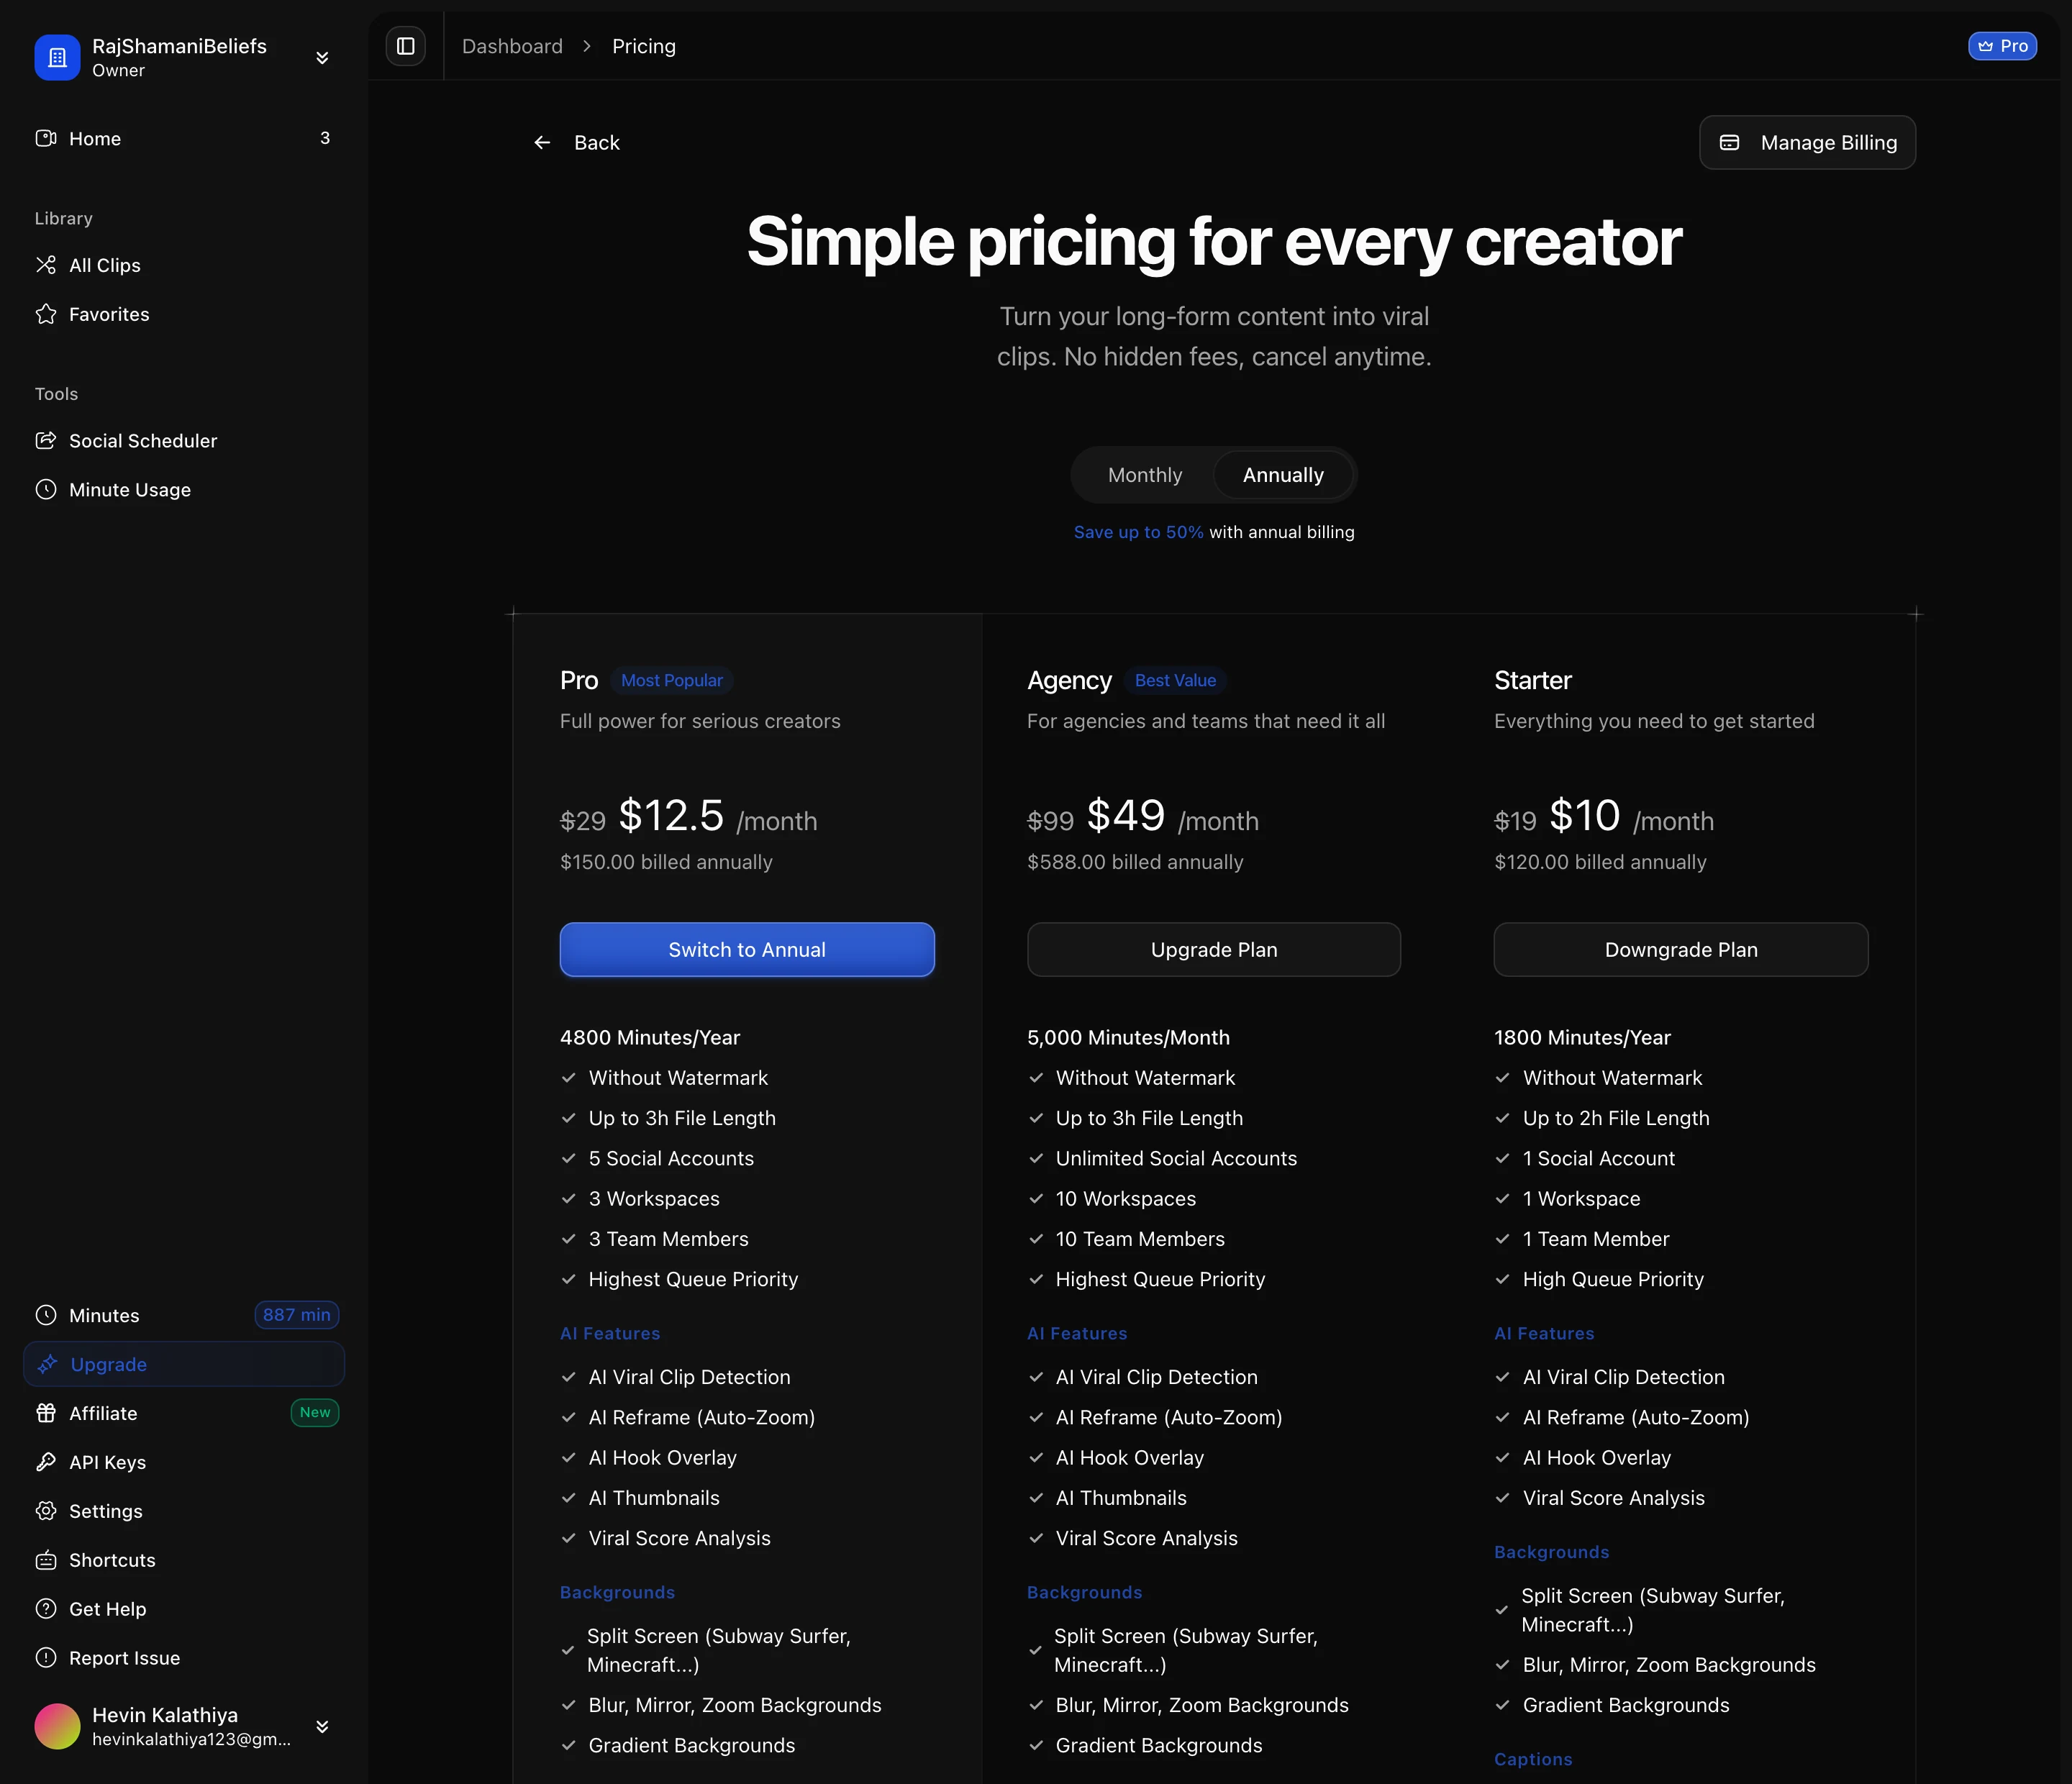Click 1800 Minutes/Year text

point(1582,1037)
